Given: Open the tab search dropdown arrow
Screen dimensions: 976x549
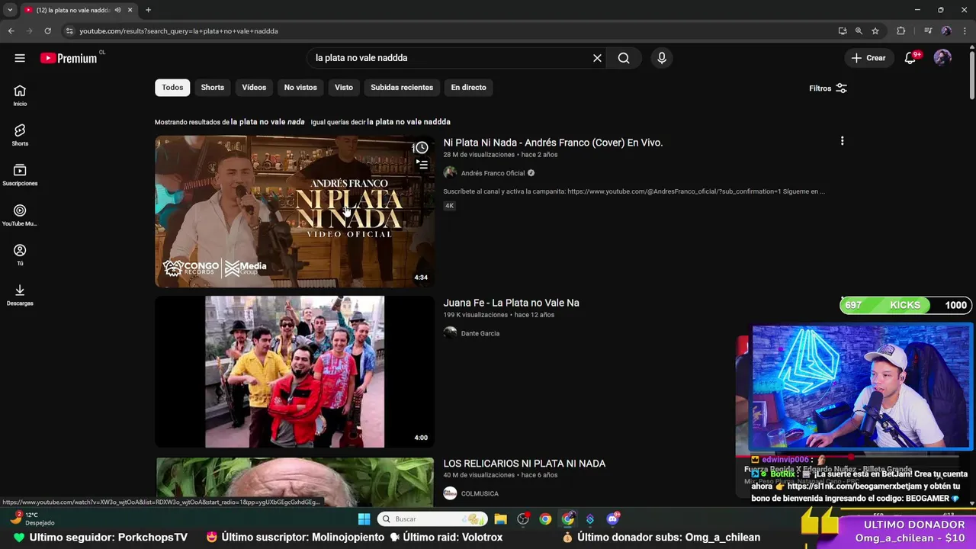Looking at the screenshot, I should tap(9, 10).
